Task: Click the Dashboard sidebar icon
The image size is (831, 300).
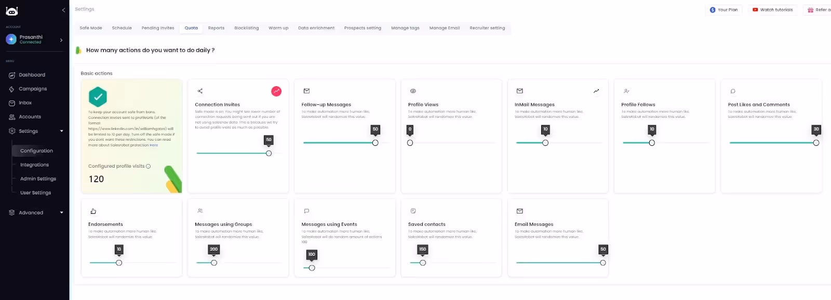Action: [11, 75]
